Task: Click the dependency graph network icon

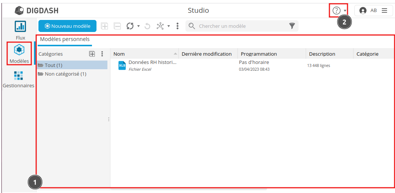Action: 161,26
